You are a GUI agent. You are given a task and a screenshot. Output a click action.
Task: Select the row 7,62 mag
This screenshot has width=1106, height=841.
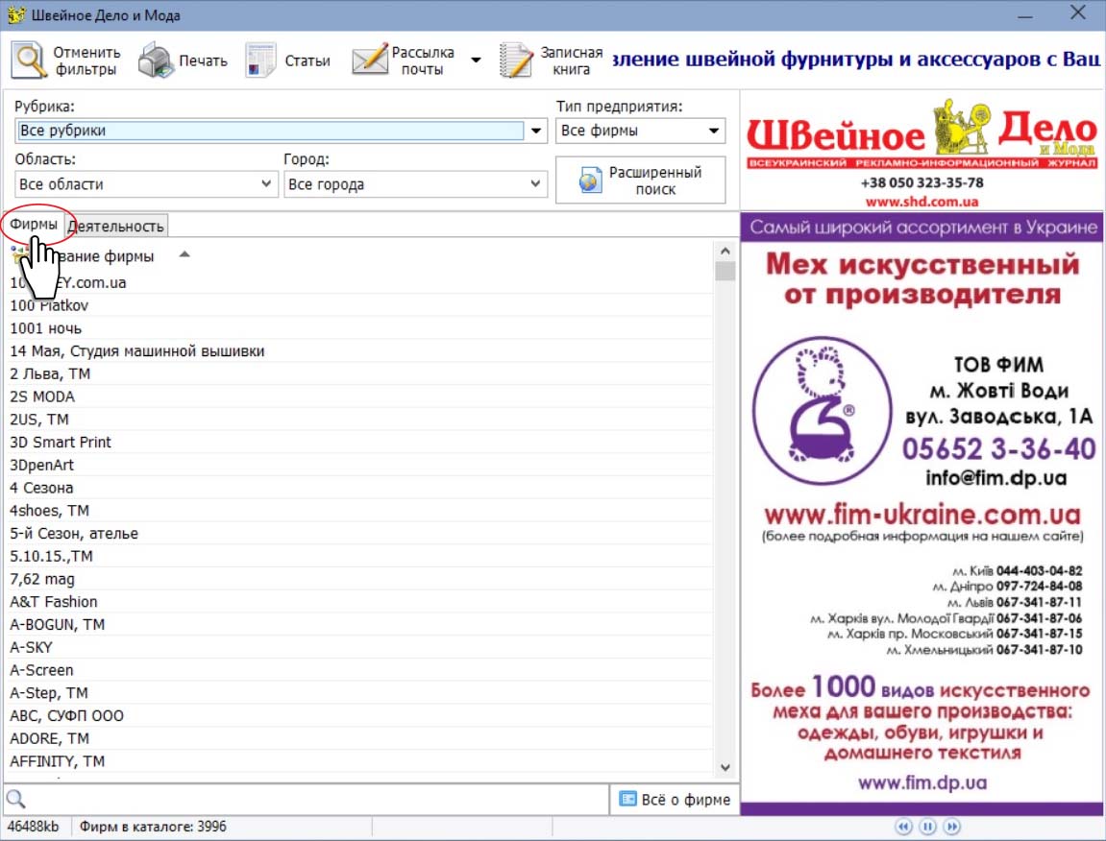tap(359, 579)
